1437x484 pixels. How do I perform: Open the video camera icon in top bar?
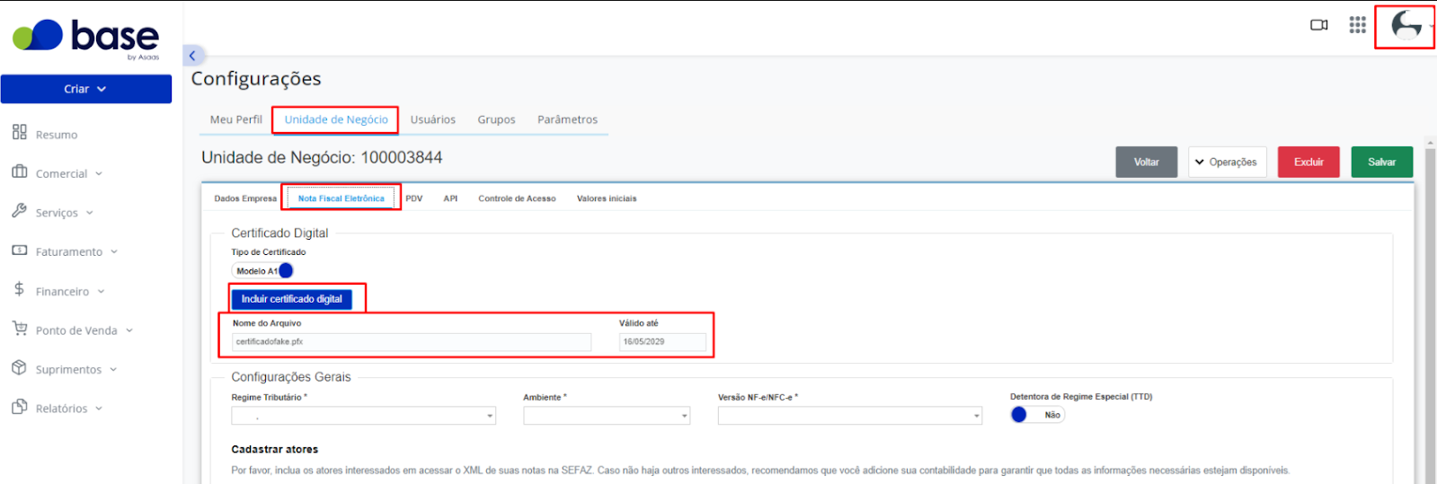1318,25
